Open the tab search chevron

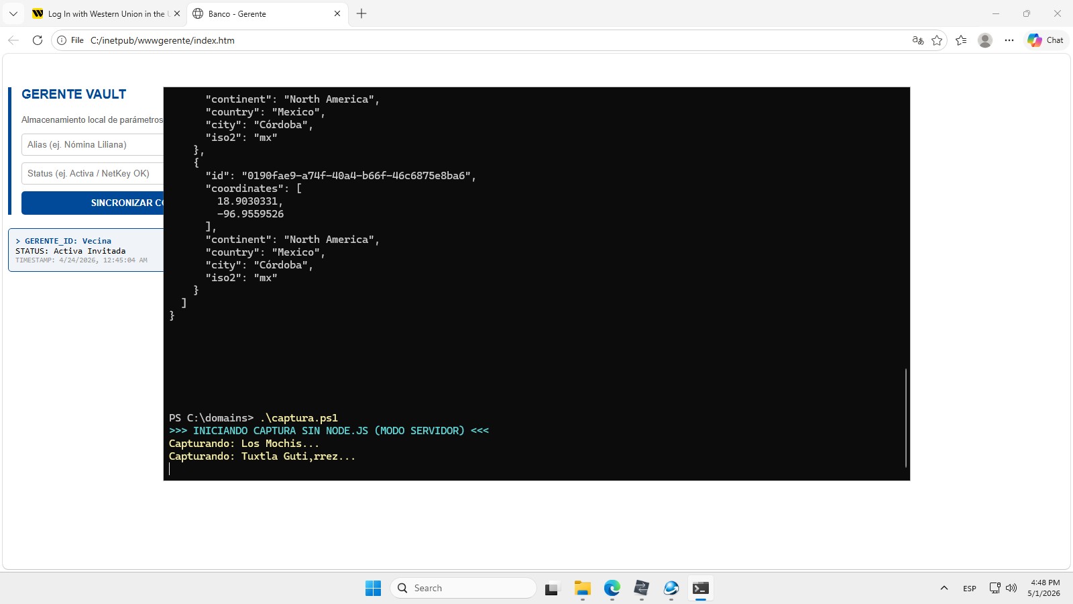[13, 13]
